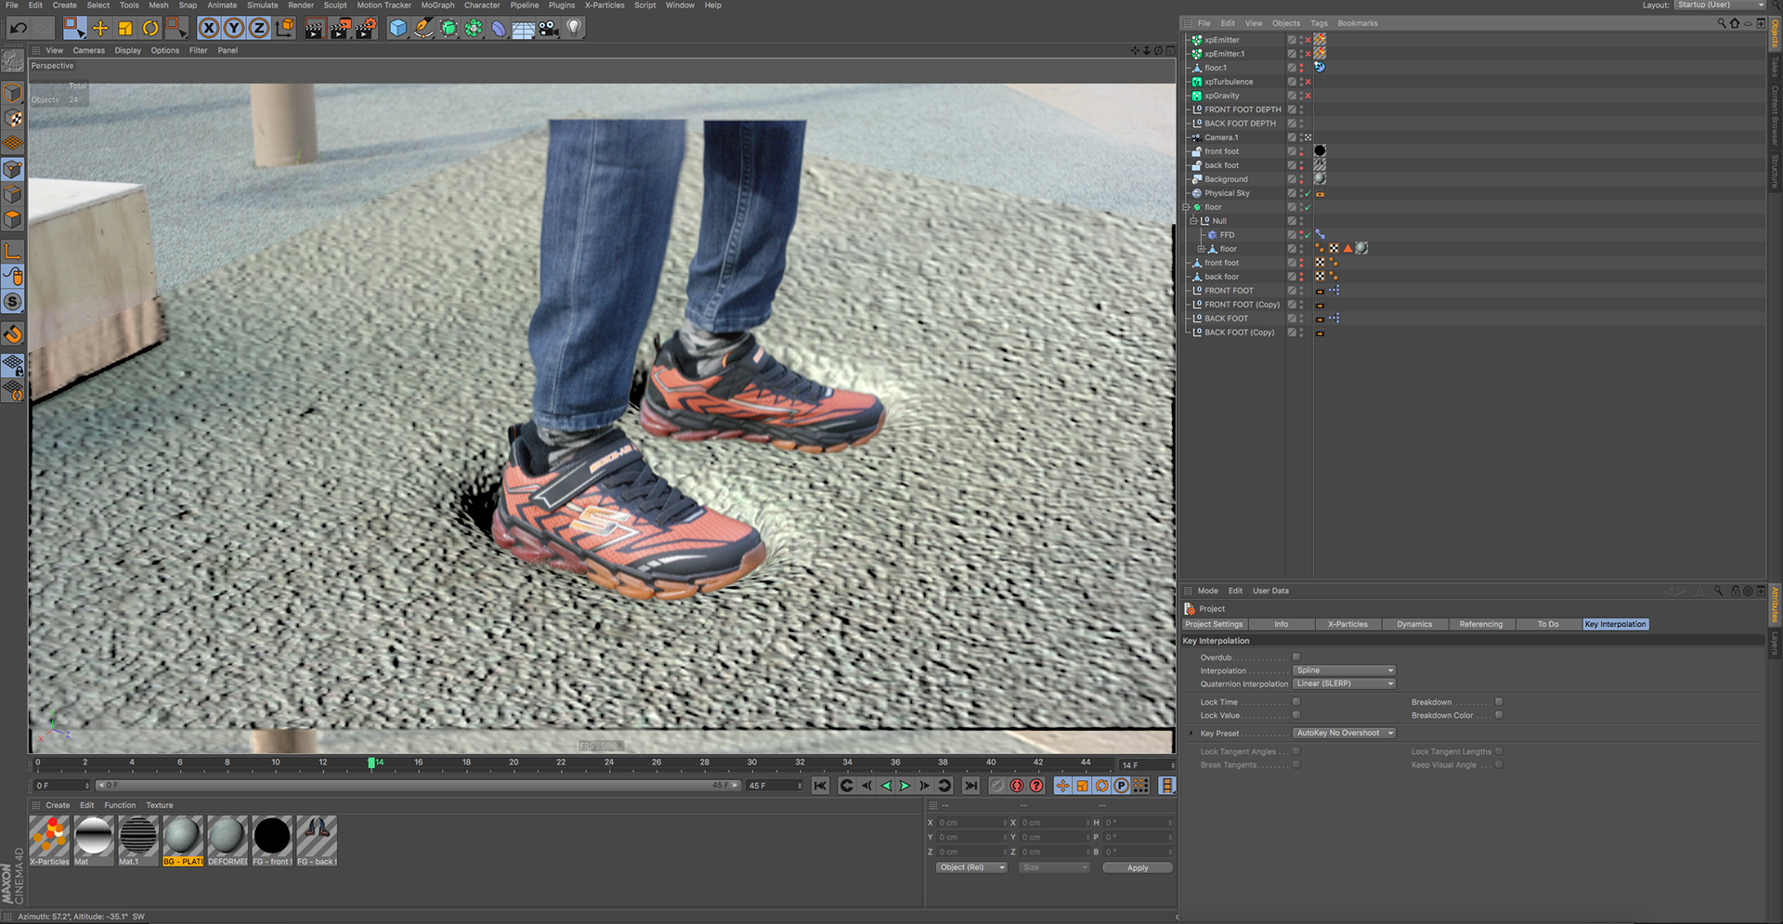Select the xpTurbulence object row
Viewport: 1783px width, 924px height.
coord(1229,82)
